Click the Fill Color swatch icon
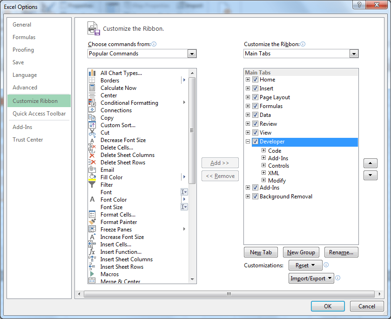 coord(92,177)
